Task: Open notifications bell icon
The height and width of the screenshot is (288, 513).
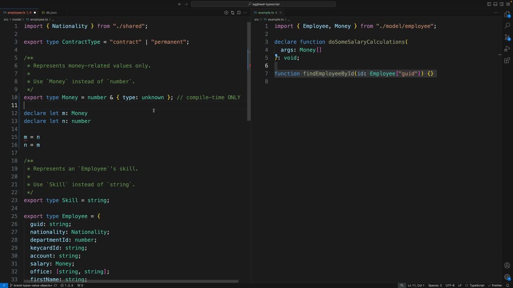Action: coord(508,285)
